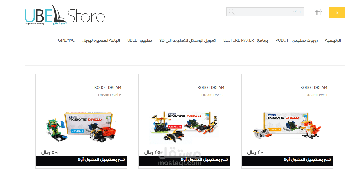360x170 pixels.
Task: Click login-first bar on Dream Level 2 card
Action: 184,161
